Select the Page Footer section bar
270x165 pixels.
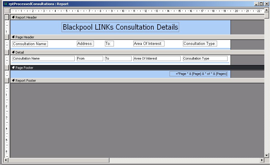click(x=138, y=68)
